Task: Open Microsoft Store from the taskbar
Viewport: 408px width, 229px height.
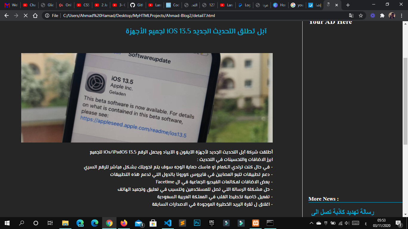Action: (x=153, y=223)
